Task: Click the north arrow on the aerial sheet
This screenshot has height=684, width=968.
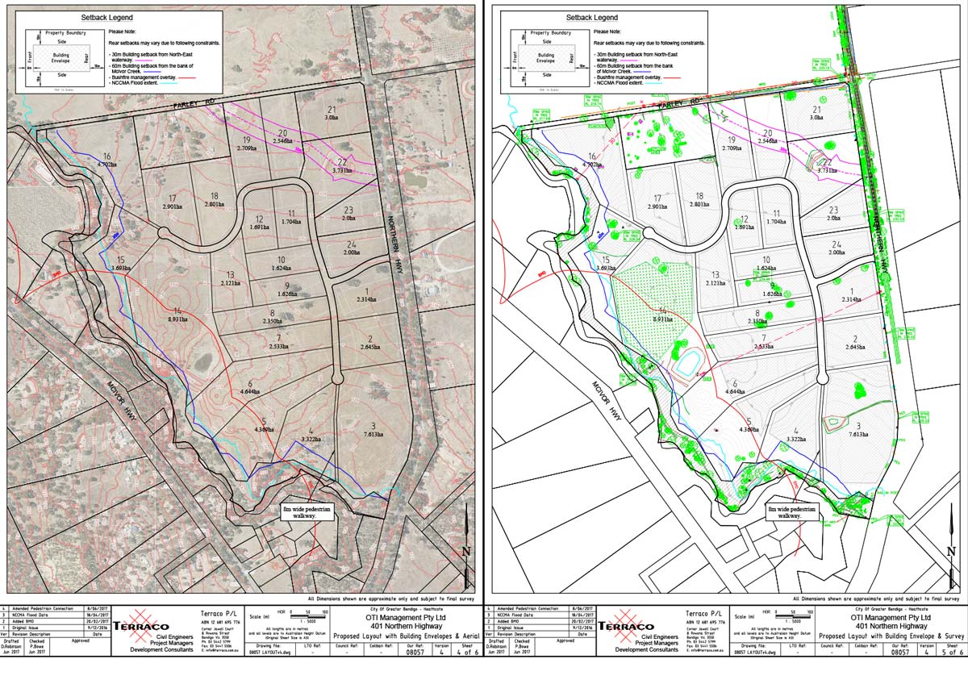Action: (x=465, y=548)
